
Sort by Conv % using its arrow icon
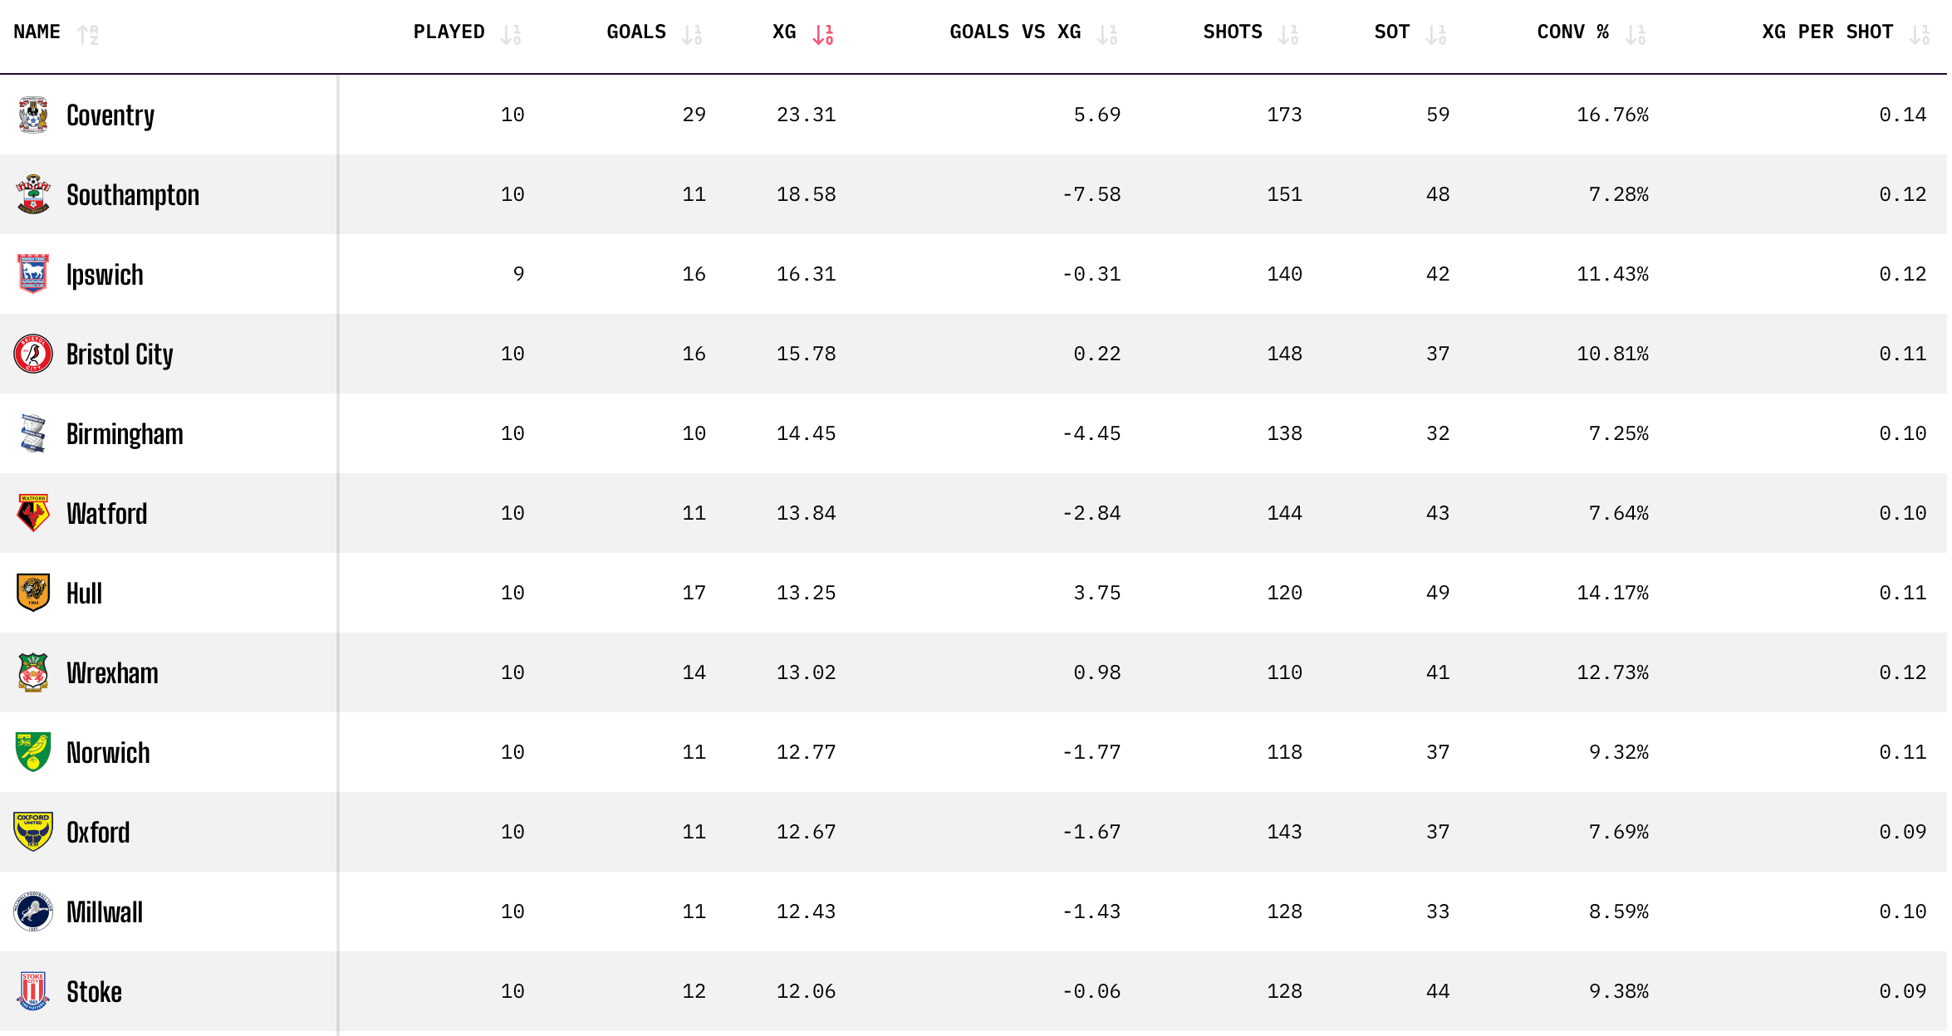click(x=1636, y=34)
